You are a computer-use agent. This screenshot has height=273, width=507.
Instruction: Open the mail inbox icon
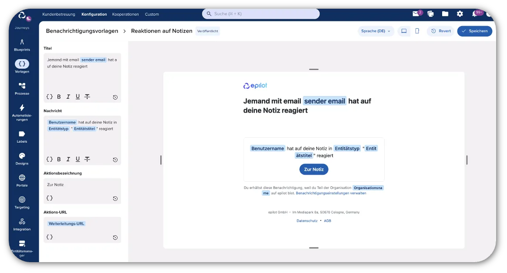(416, 13)
